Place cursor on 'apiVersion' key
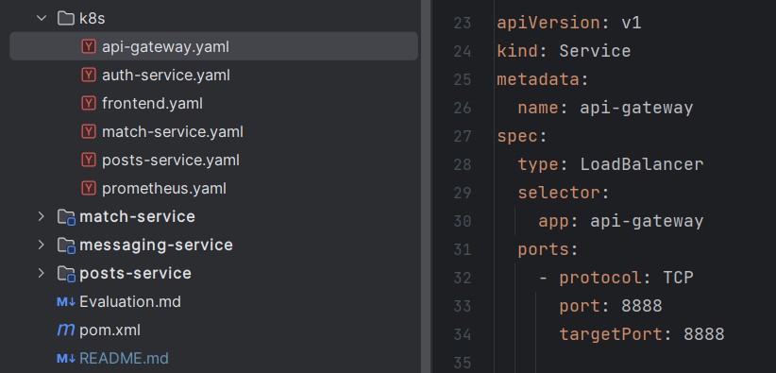The image size is (776, 373). tap(548, 24)
